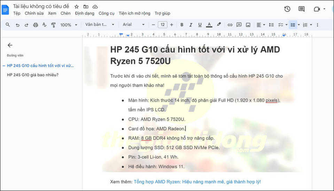Viewport: 334px width, 191px height.
Task: Open the comments history icon
Action: pyautogui.click(x=302, y=9)
